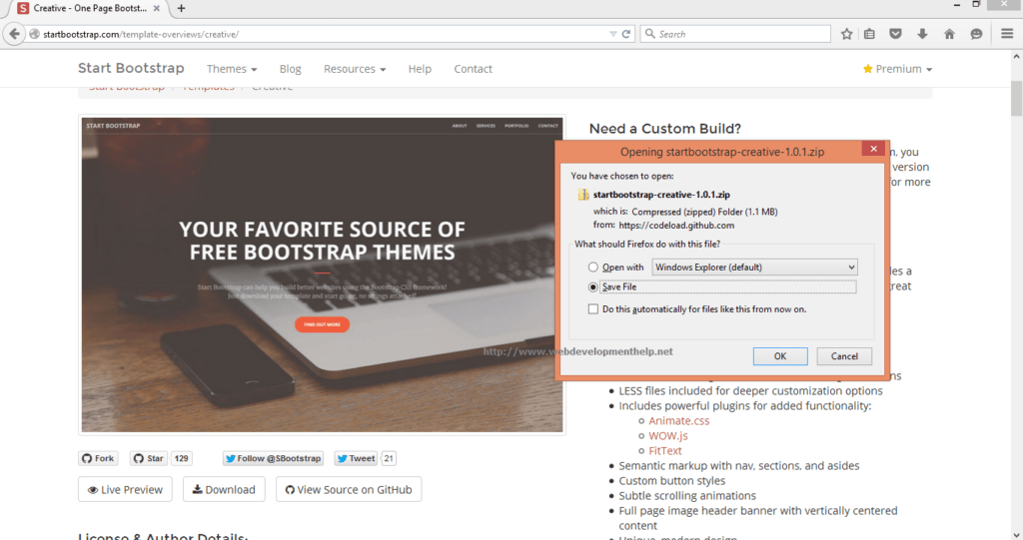This screenshot has width=1023, height=540.
Task: Click the Tweet button
Action: click(356, 458)
